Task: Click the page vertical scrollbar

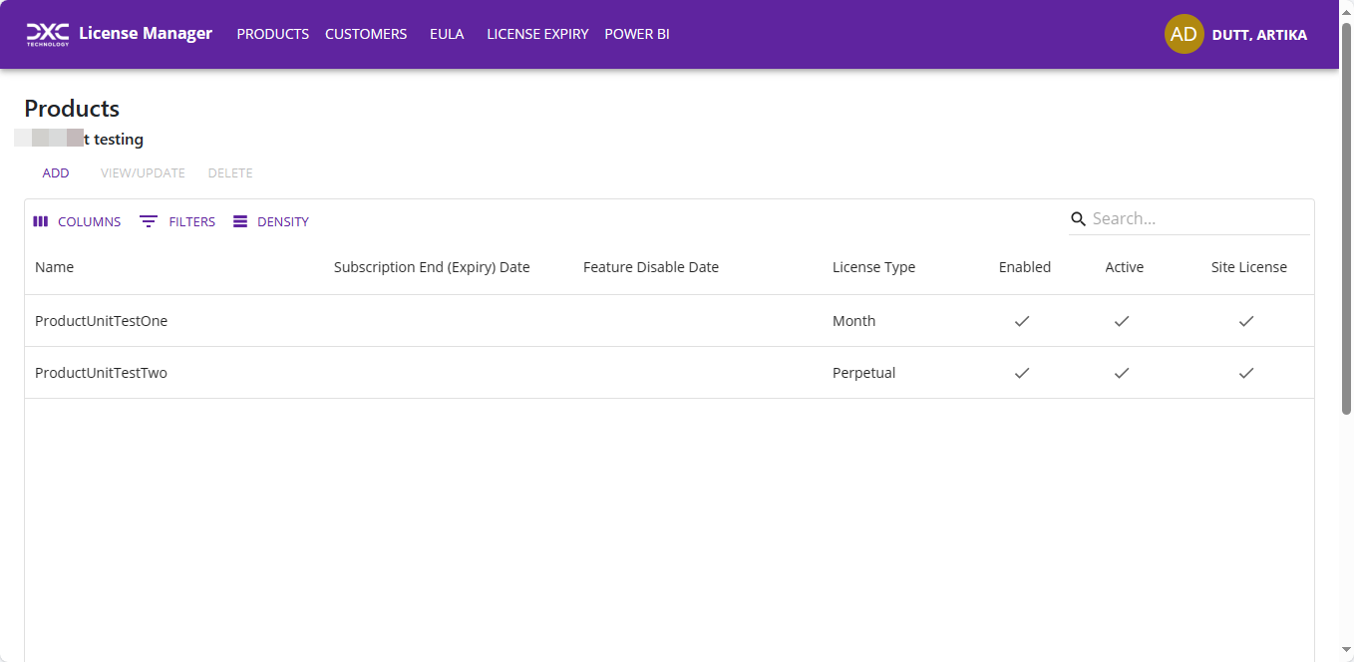Action: (x=1346, y=219)
